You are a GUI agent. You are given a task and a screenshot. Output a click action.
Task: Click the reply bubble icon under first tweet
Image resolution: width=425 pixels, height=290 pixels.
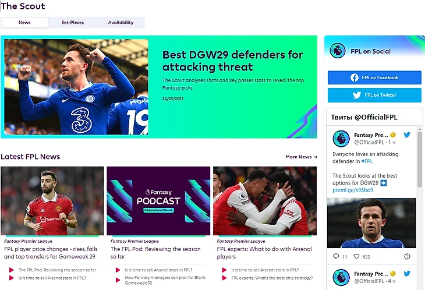tap(336, 256)
